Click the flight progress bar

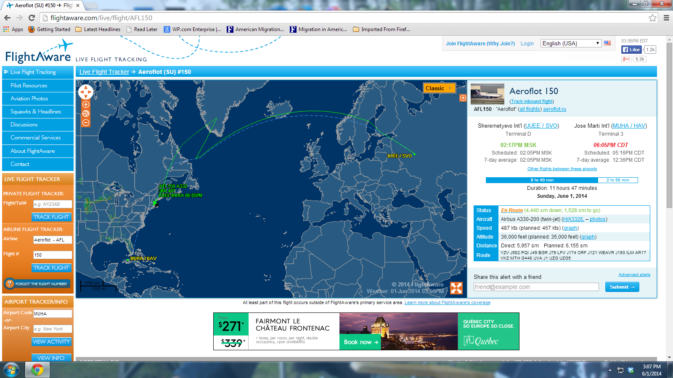tap(562, 180)
